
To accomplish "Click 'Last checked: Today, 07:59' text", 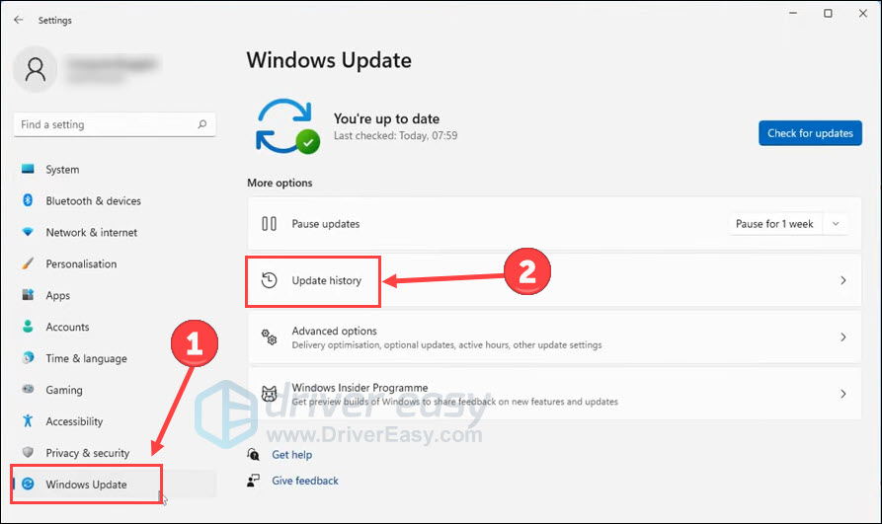I will pyautogui.click(x=395, y=135).
